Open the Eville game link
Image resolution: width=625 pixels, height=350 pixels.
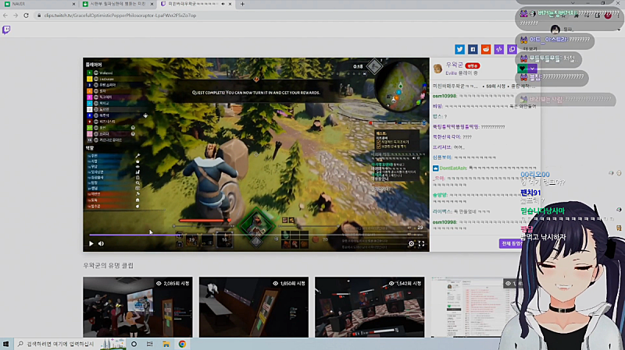coord(451,73)
